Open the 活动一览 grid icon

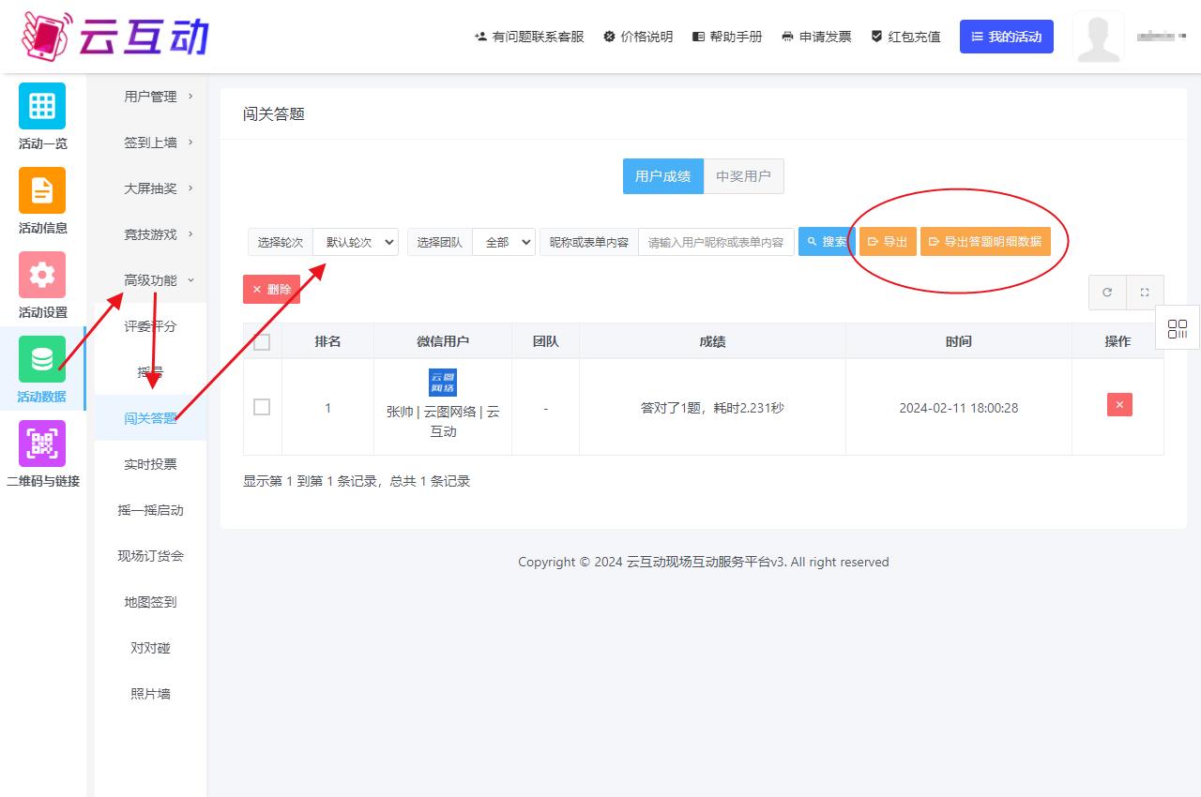pyautogui.click(x=42, y=106)
